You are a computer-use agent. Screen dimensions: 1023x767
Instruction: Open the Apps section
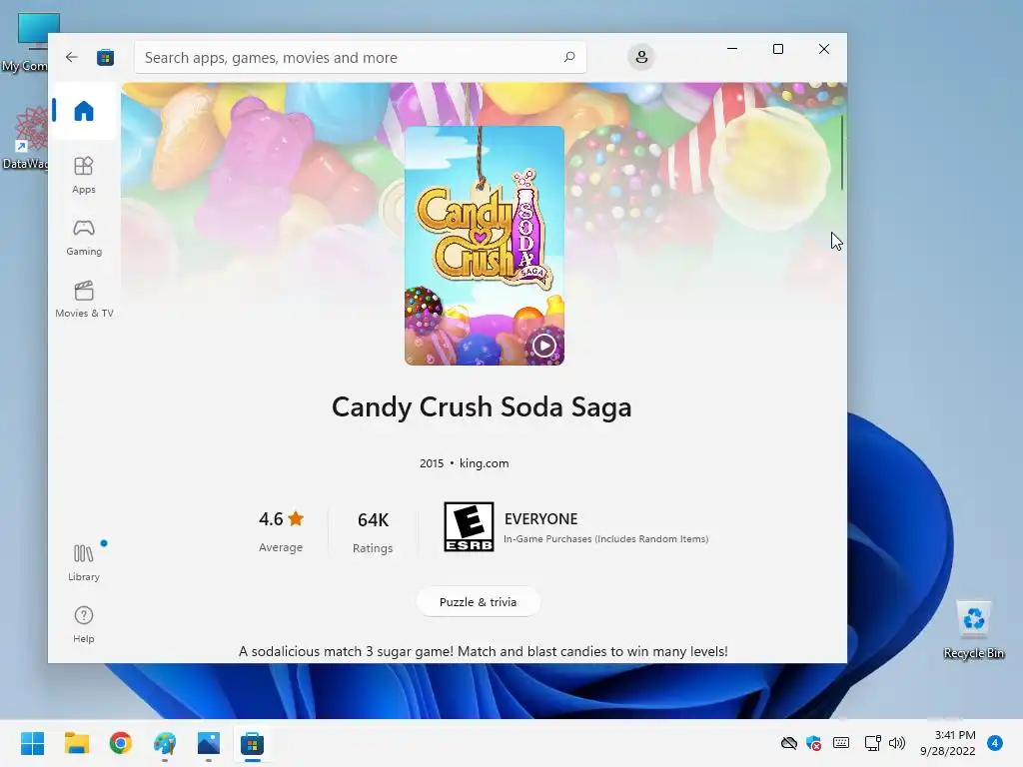84,175
